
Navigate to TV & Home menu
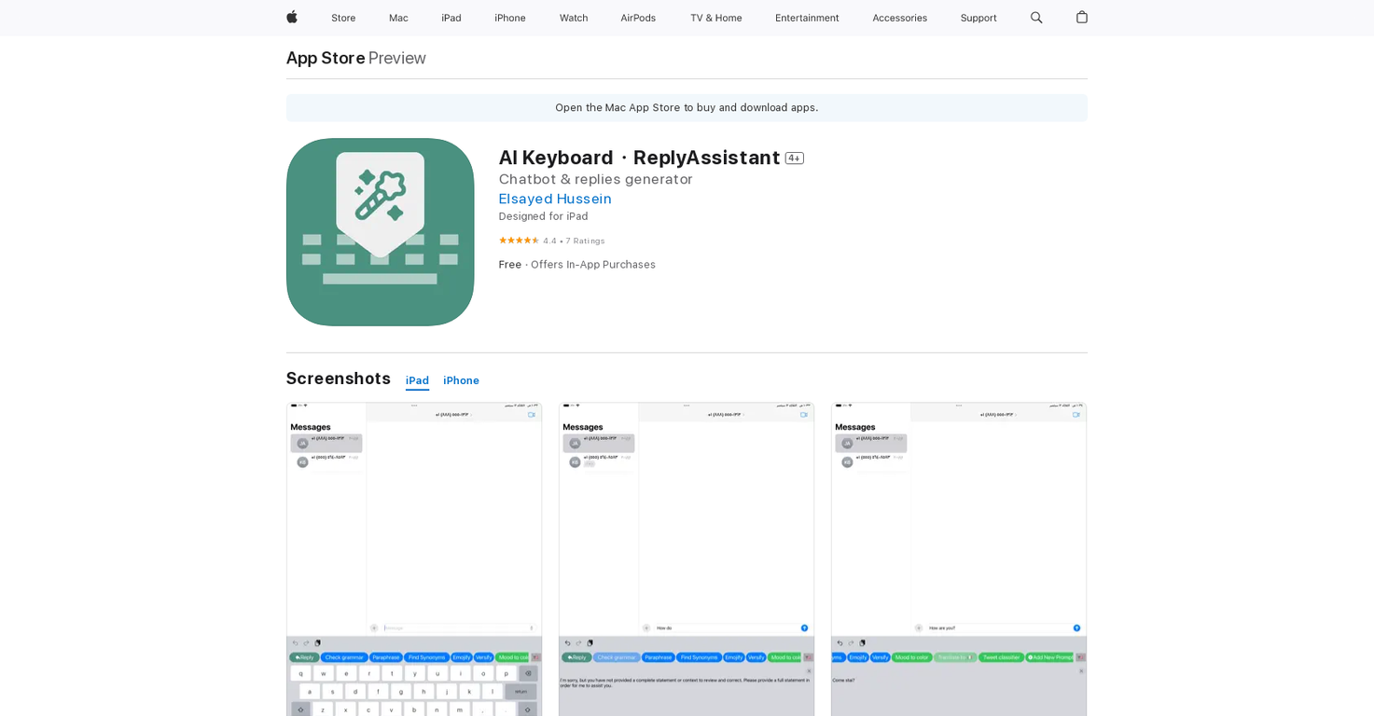click(x=715, y=18)
